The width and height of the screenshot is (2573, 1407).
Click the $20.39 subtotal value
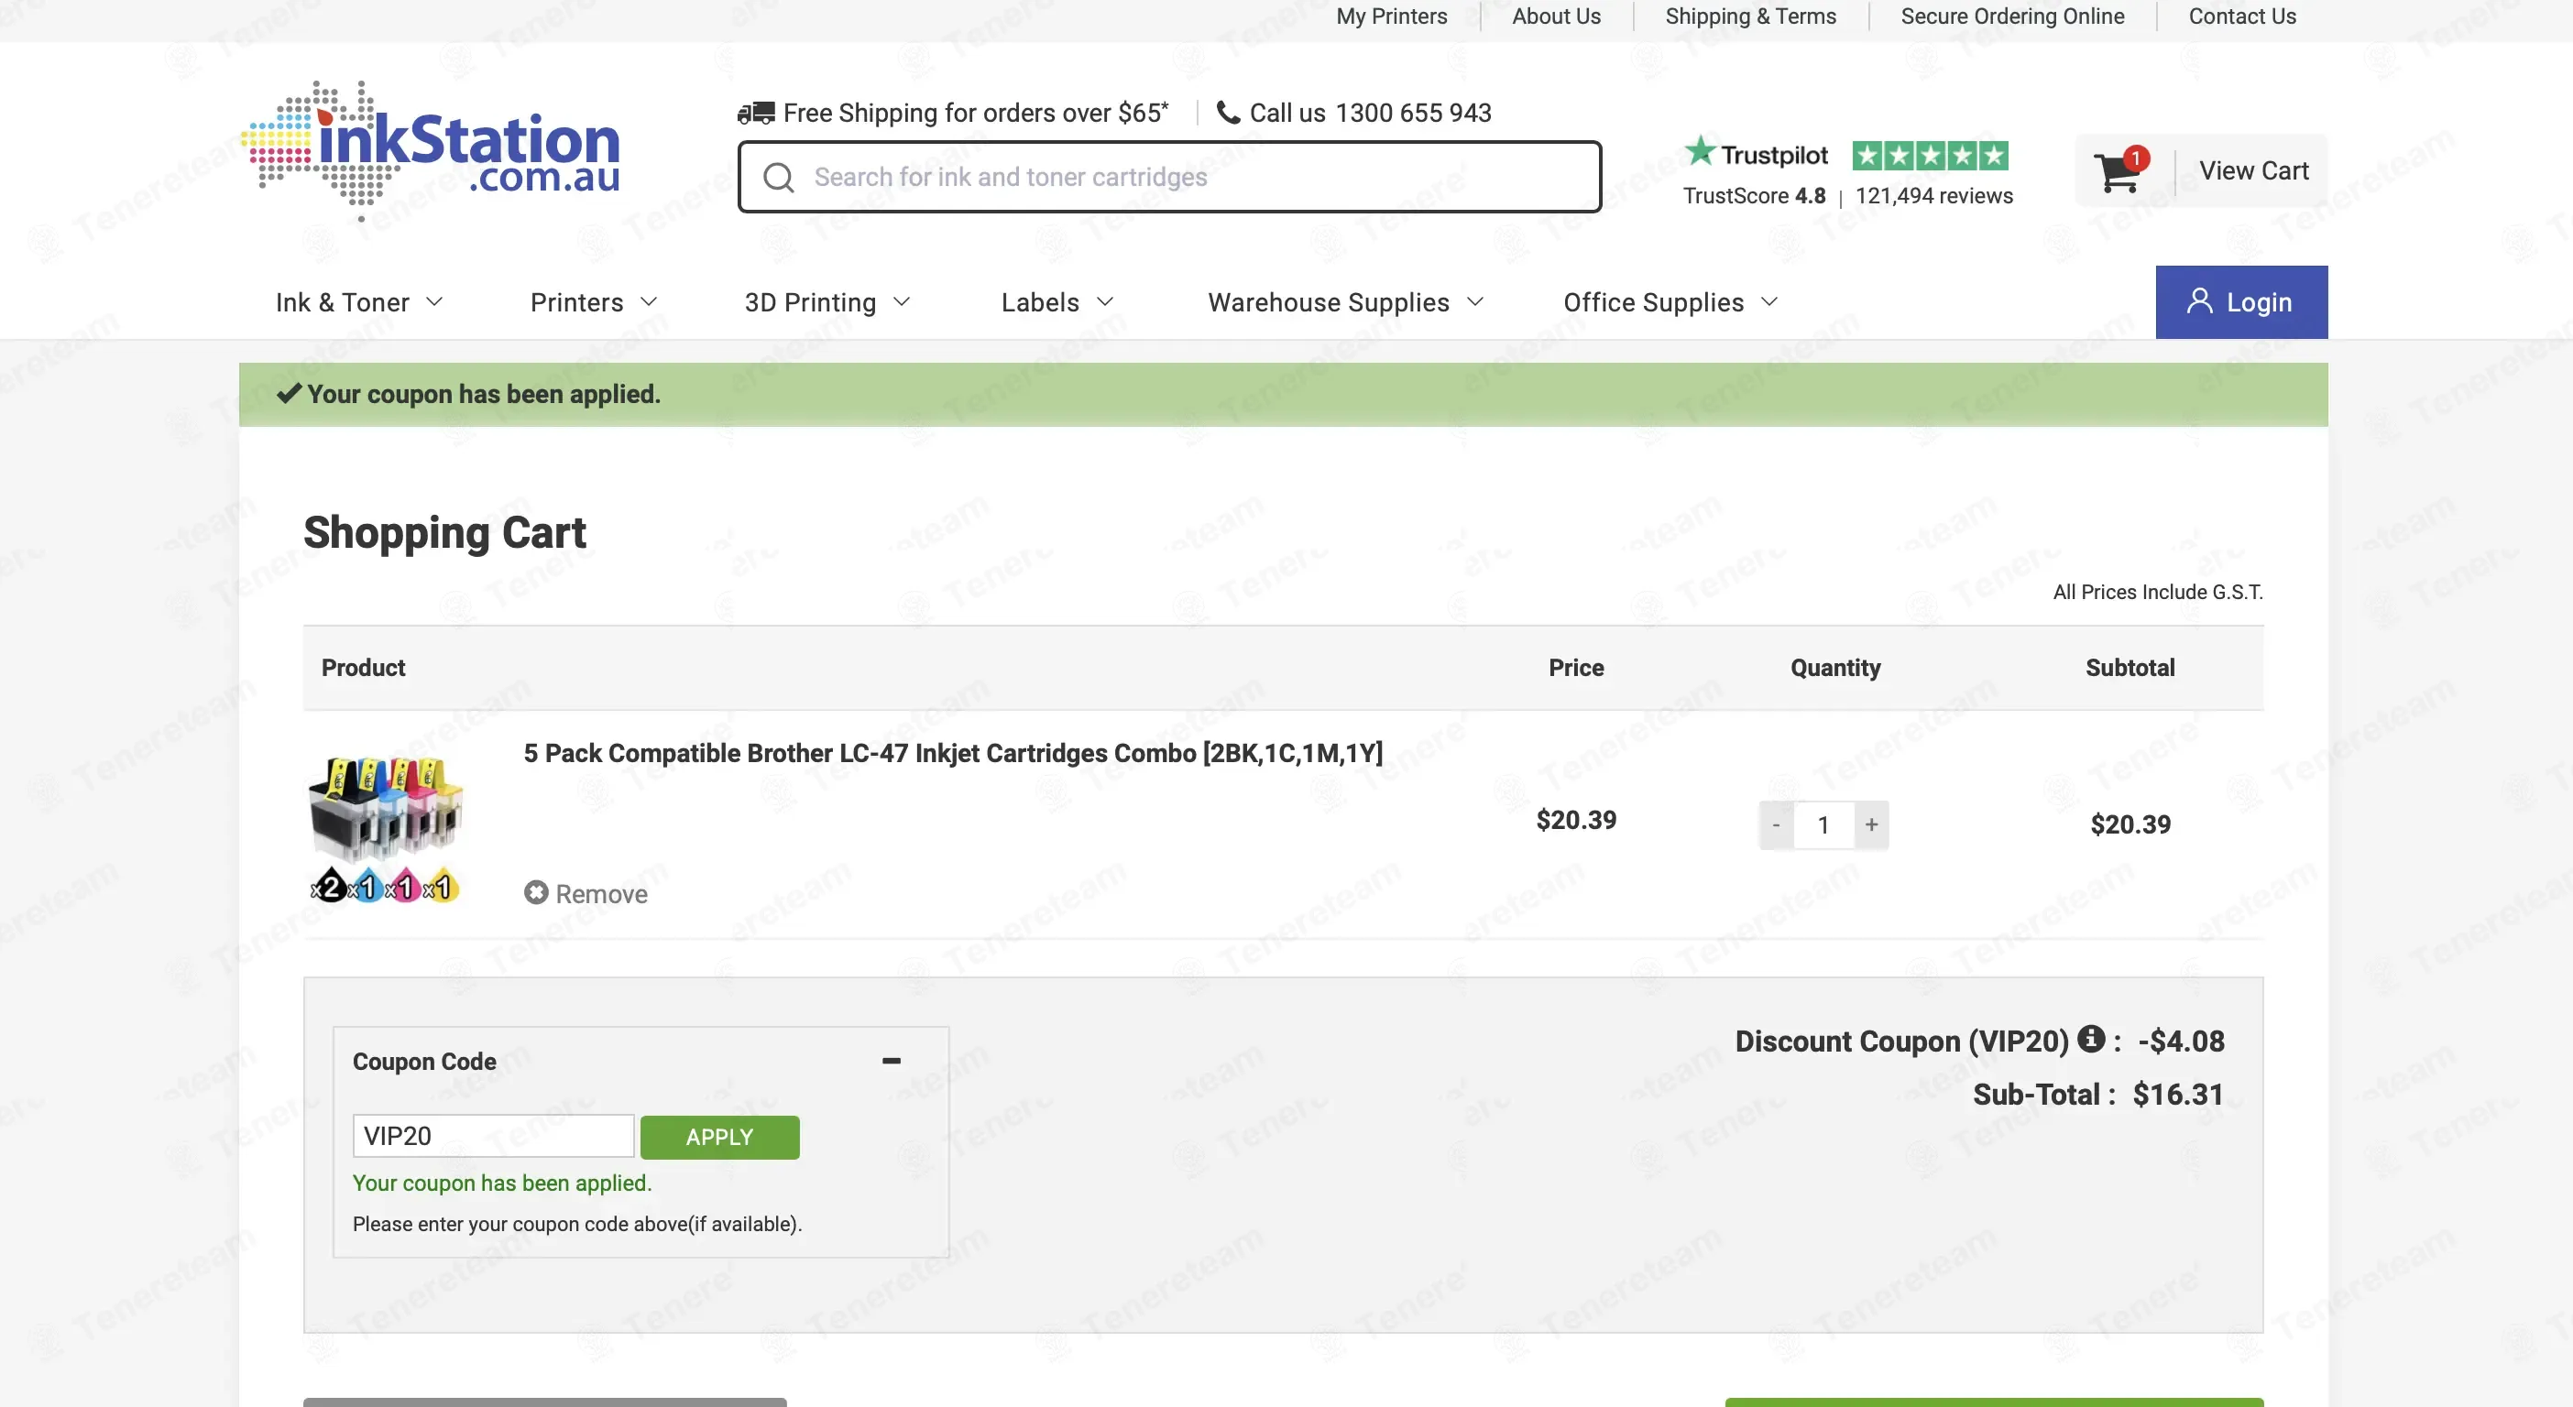[2130, 823]
